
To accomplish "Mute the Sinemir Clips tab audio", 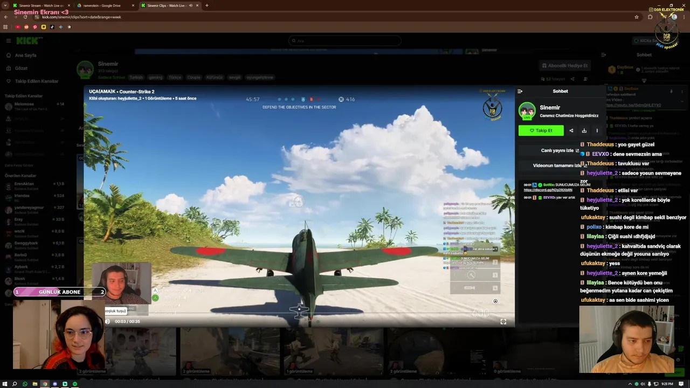I will pos(190,5).
